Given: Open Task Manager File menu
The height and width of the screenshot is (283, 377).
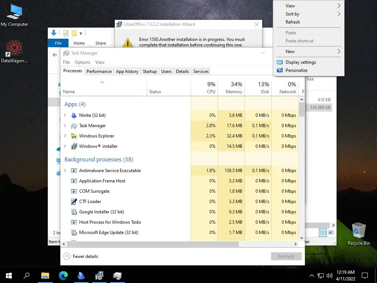Looking at the screenshot, I should [x=66, y=62].
